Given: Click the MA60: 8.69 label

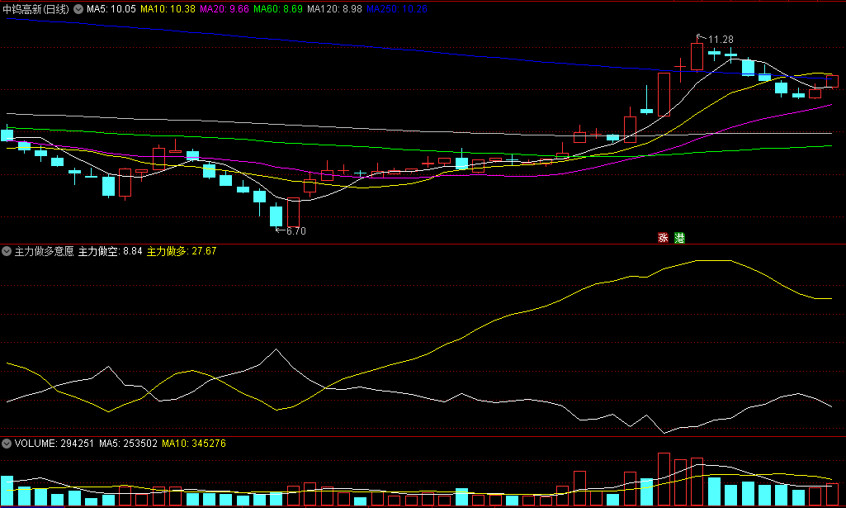Looking at the screenshot, I should (278, 9).
